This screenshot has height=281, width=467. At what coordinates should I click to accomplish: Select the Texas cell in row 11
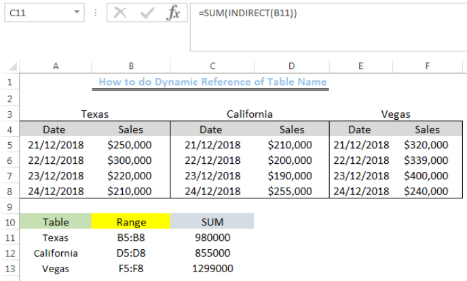tap(56, 238)
